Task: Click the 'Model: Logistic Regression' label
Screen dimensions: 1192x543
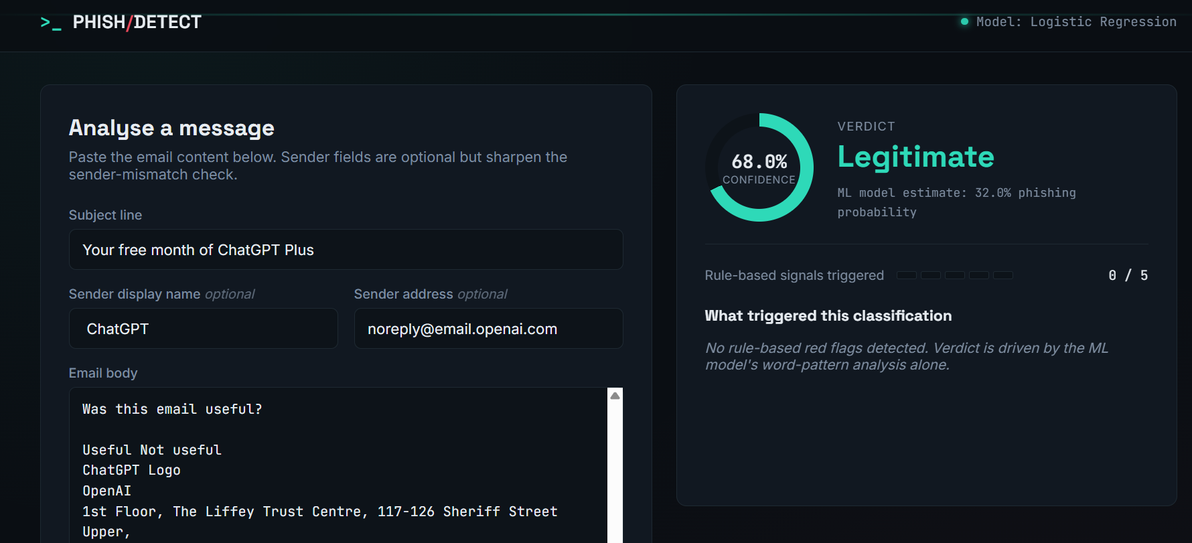Action: (1076, 21)
